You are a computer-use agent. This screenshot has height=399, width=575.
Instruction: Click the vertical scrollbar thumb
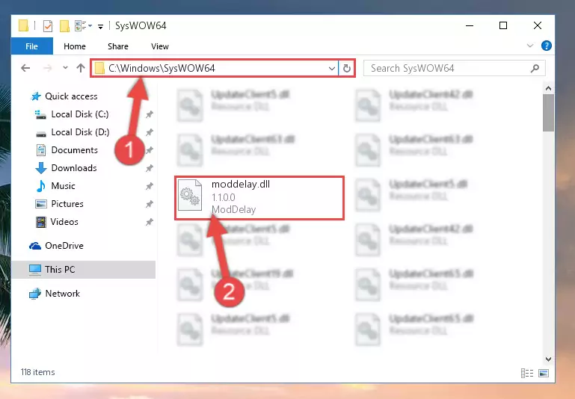click(548, 113)
